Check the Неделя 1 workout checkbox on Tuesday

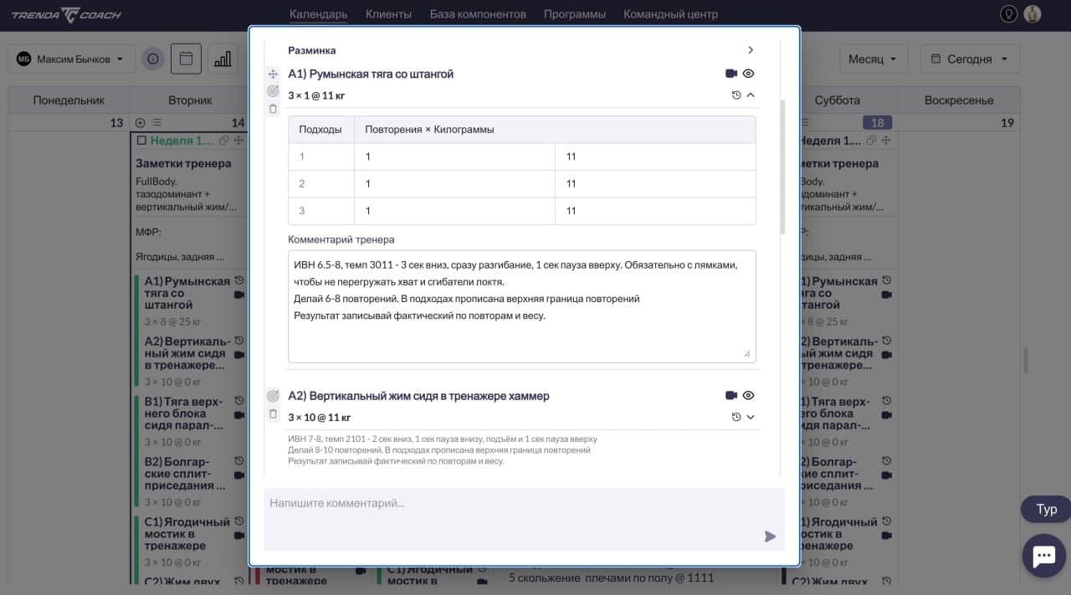pyautogui.click(x=141, y=141)
